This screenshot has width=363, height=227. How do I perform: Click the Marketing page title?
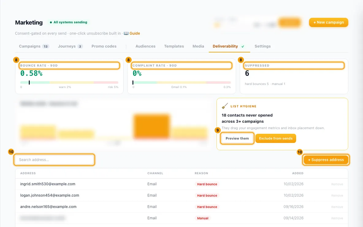(29, 22)
